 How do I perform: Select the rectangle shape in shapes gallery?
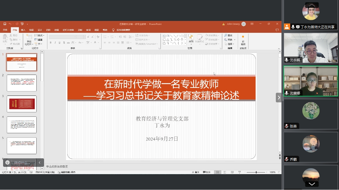click(179, 36)
